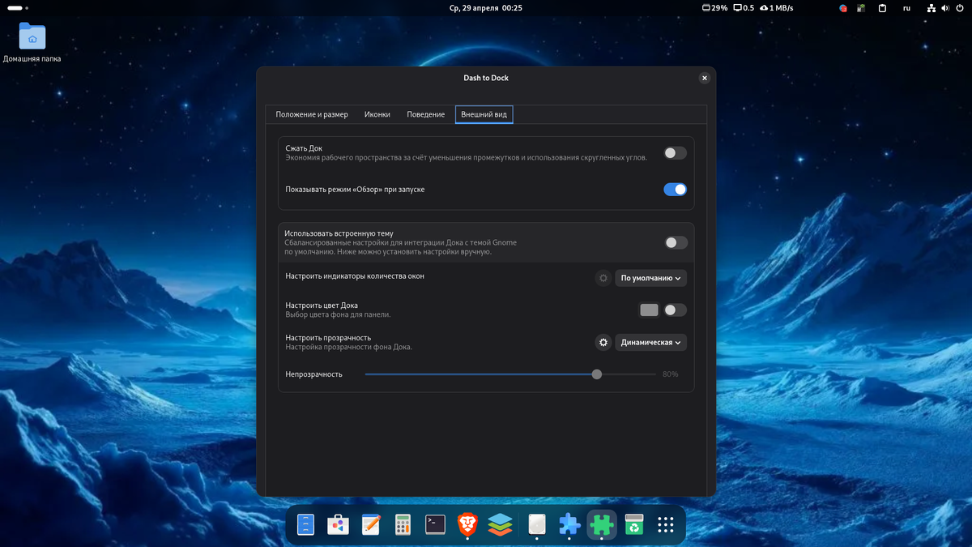Launch Brave browser from the dock
This screenshot has width=972, height=547.
[467, 525]
